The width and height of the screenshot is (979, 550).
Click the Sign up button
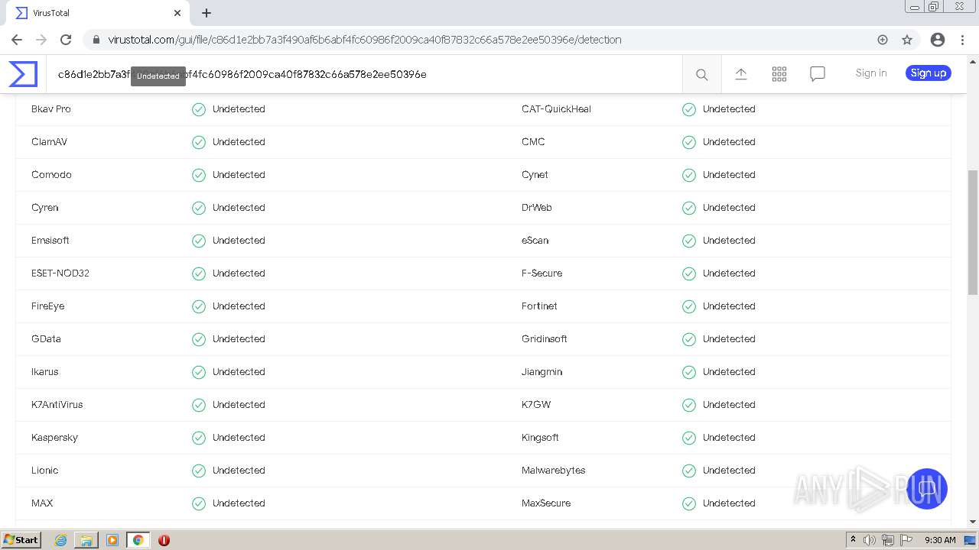coord(929,73)
